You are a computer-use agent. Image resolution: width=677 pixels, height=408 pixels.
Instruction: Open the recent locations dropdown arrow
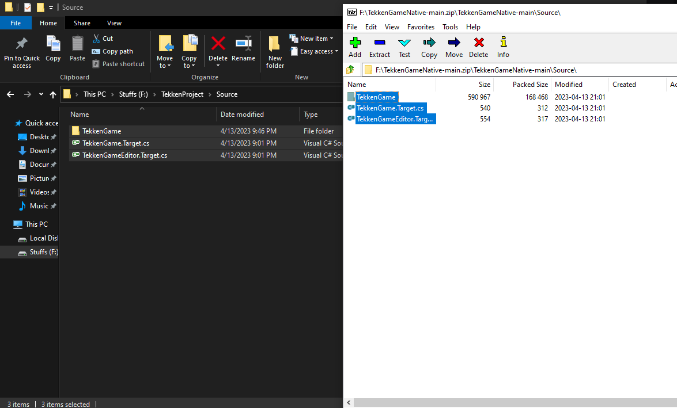(41, 94)
